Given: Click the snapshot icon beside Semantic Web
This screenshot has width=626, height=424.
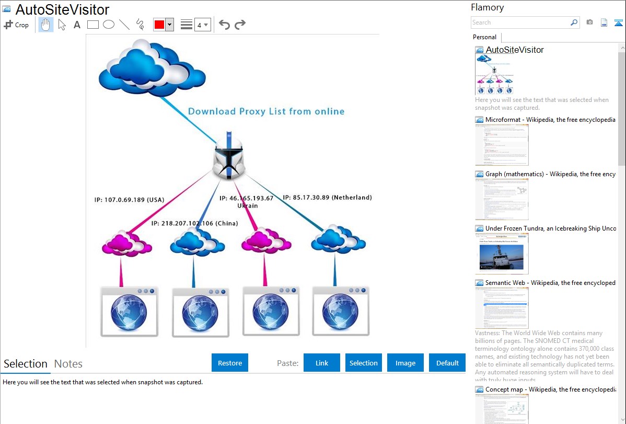Looking at the screenshot, I should pyautogui.click(x=479, y=283).
